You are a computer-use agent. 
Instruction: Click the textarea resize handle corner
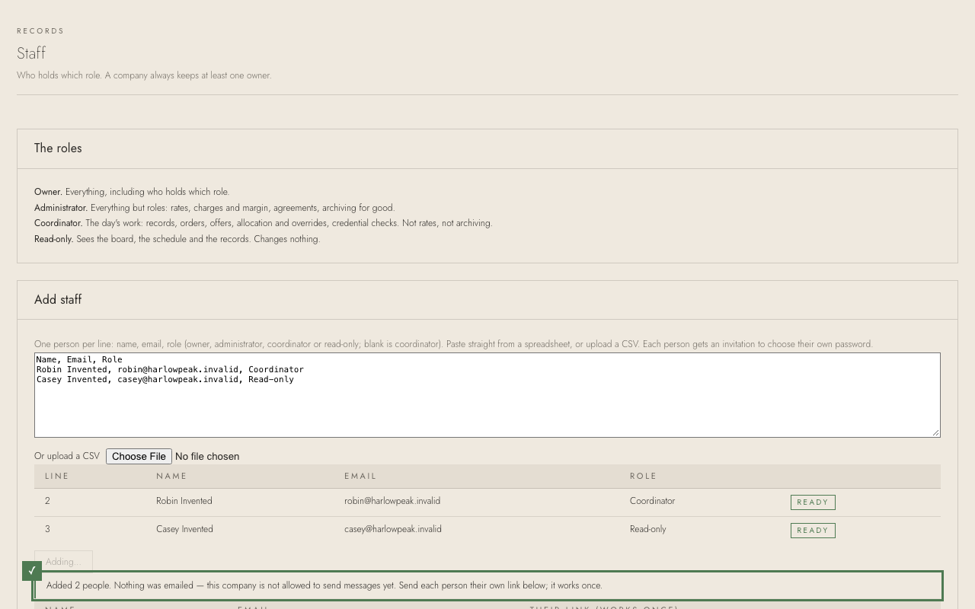pyautogui.click(x=936, y=433)
